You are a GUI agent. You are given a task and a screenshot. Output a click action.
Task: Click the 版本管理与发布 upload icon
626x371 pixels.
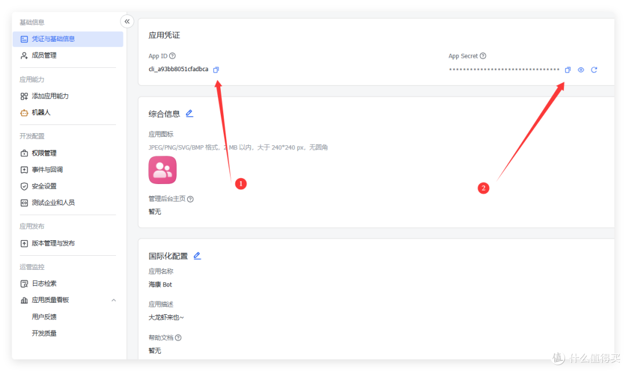click(24, 244)
